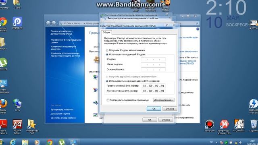Click the IP-адрес input field
The width and height of the screenshot is (258, 145).
(x=153, y=59)
